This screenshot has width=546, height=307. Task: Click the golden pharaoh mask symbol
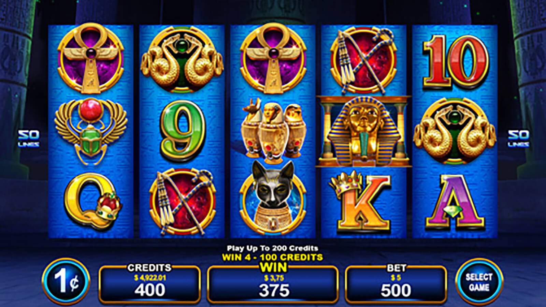(x=364, y=131)
